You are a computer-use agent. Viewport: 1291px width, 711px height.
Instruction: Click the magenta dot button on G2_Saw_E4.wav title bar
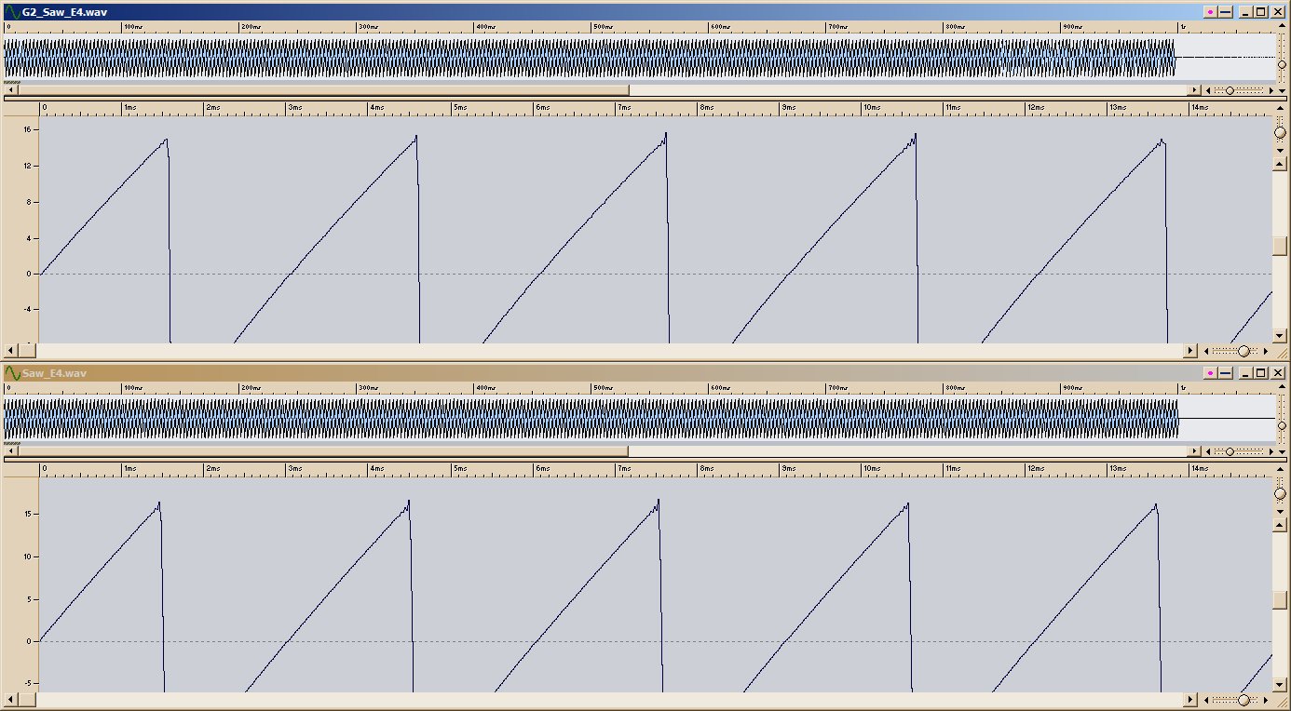click(x=1210, y=12)
